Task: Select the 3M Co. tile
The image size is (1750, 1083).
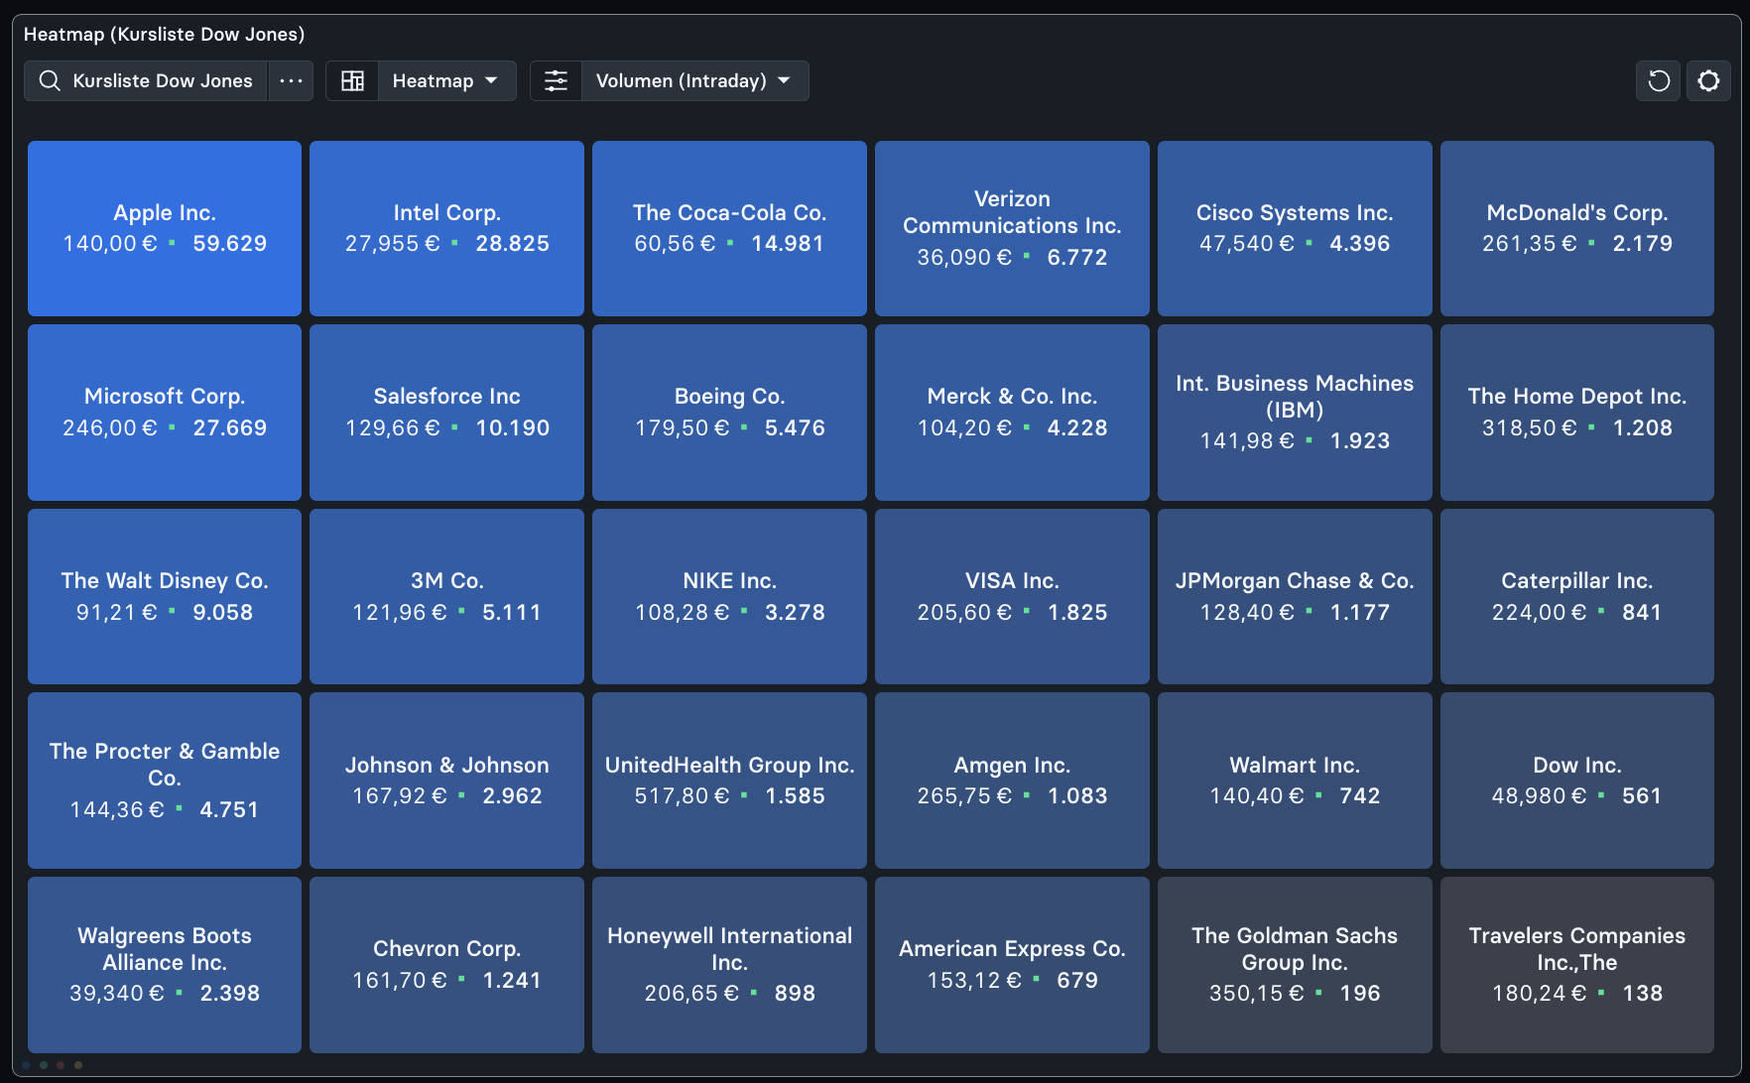Action: (x=446, y=596)
